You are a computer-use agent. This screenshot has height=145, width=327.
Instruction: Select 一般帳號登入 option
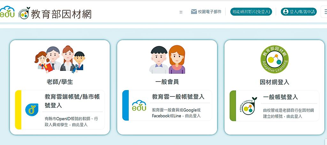coord(280,97)
